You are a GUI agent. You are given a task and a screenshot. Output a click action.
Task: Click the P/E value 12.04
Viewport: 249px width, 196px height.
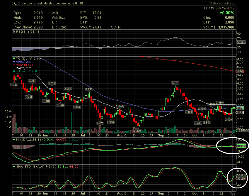97,13
